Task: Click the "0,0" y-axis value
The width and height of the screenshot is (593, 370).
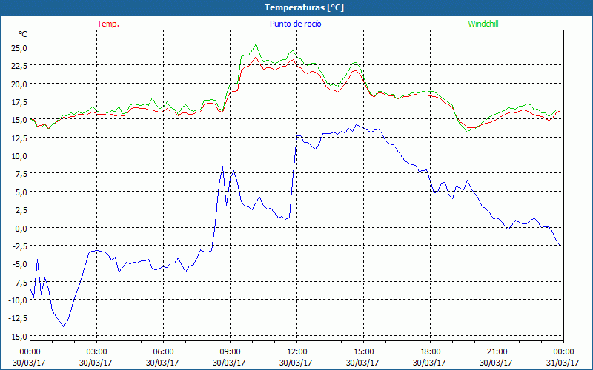Action: coord(22,228)
